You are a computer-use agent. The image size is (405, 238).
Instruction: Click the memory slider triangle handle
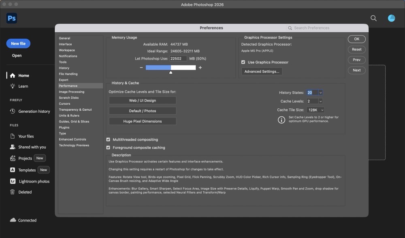point(171,73)
